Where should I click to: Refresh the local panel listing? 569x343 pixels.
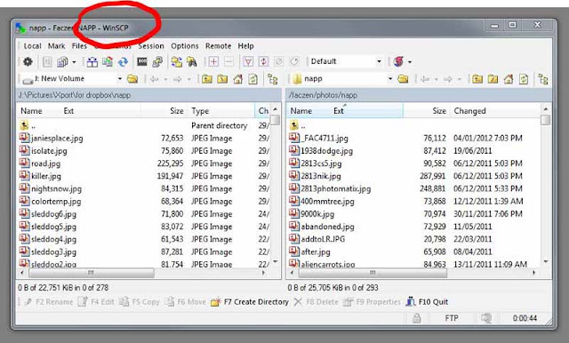[252, 79]
